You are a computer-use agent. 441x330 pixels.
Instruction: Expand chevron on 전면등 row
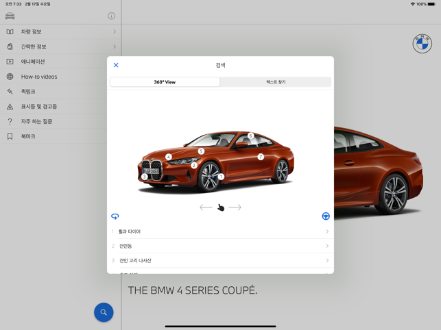pyautogui.click(x=327, y=246)
